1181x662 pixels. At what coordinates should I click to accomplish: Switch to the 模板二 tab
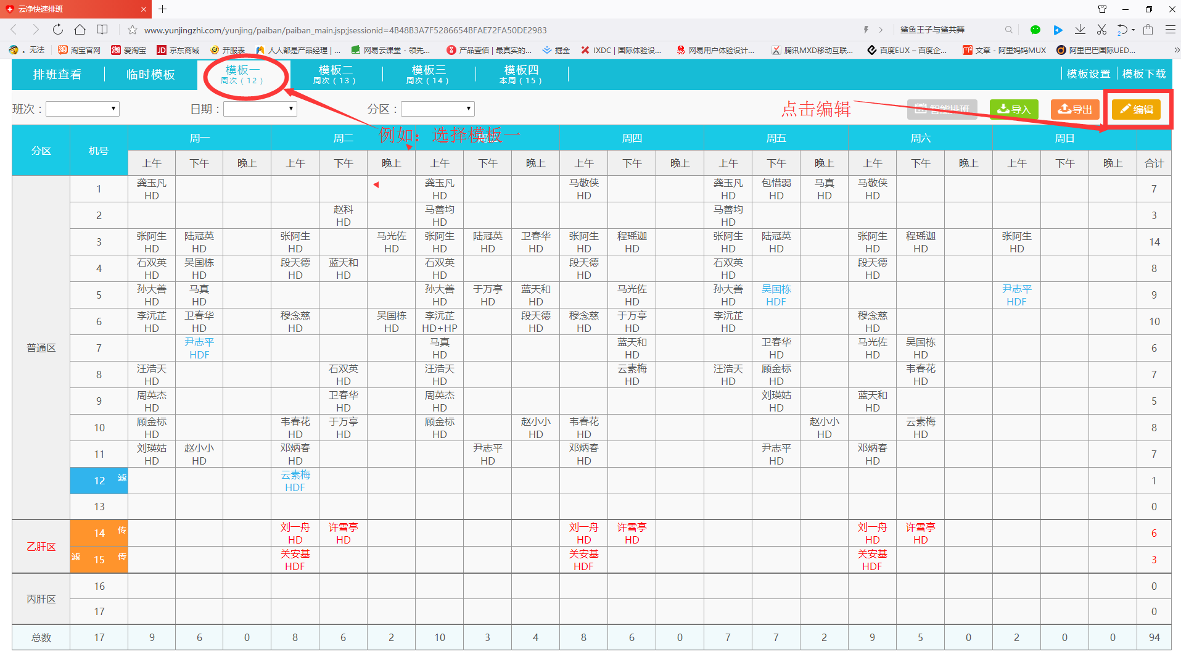tap(335, 75)
